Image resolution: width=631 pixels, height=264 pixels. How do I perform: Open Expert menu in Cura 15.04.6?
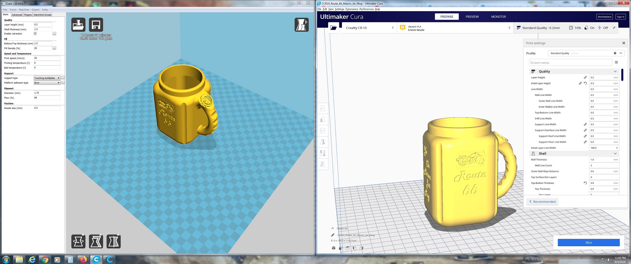tap(35, 10)
